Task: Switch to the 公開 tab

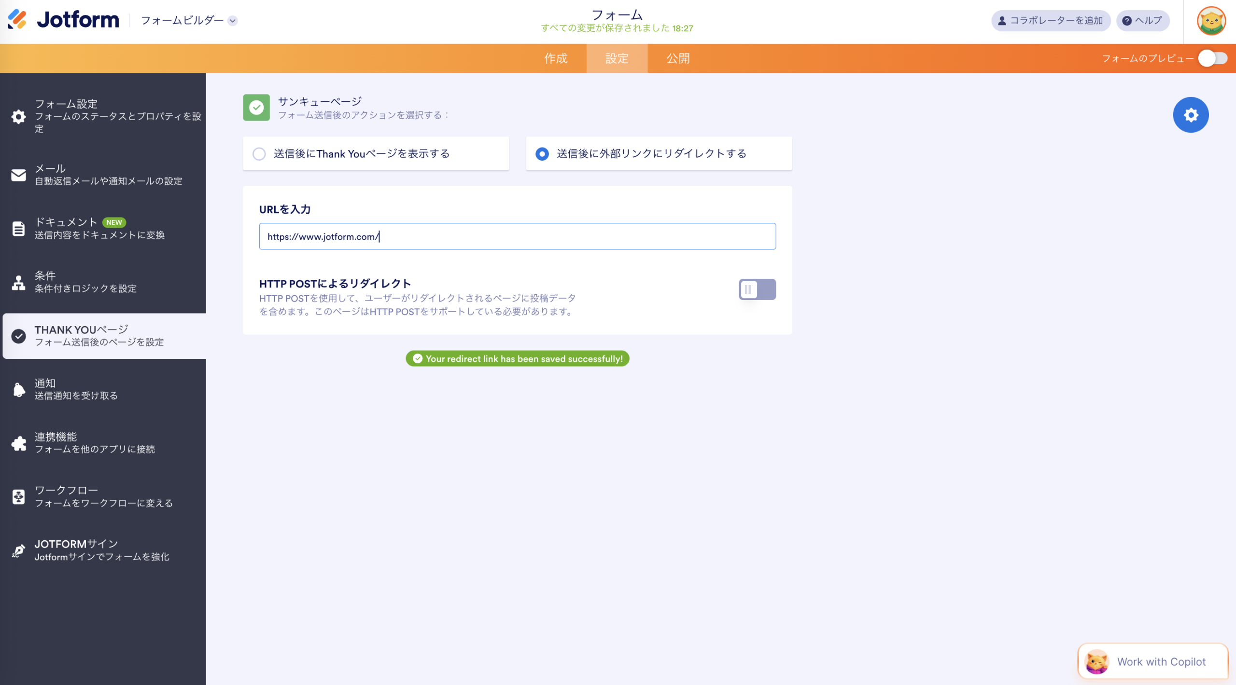Action: click(677, 58)
